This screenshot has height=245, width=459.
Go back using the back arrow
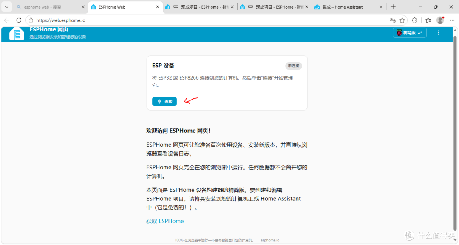[7, 20]
